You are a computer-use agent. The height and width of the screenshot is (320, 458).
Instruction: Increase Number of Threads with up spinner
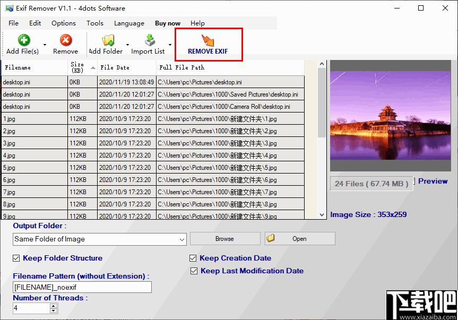[54, 306]
